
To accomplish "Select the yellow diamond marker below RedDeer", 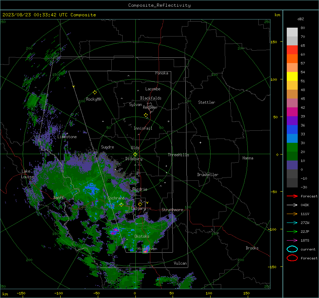I will [146, 115].
